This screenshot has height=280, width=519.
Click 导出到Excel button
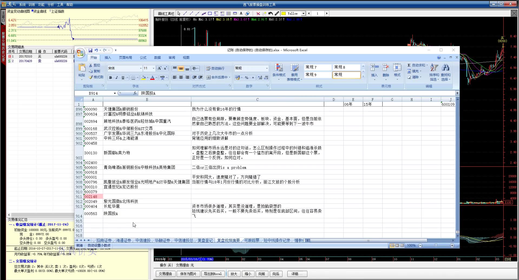[x=213, y=274]
